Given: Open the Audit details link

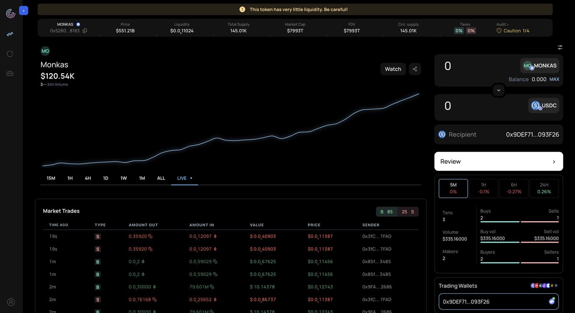Looking at the screenshot, I should pos(503,24).
